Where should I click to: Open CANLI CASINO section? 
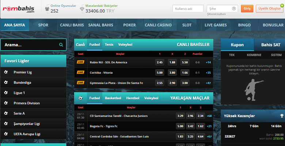[x=158, y=25]
